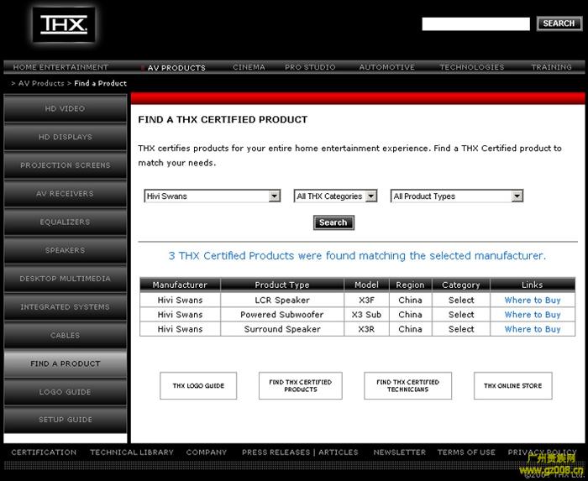Open the Press Releases footer link

(x=276, y=452)
